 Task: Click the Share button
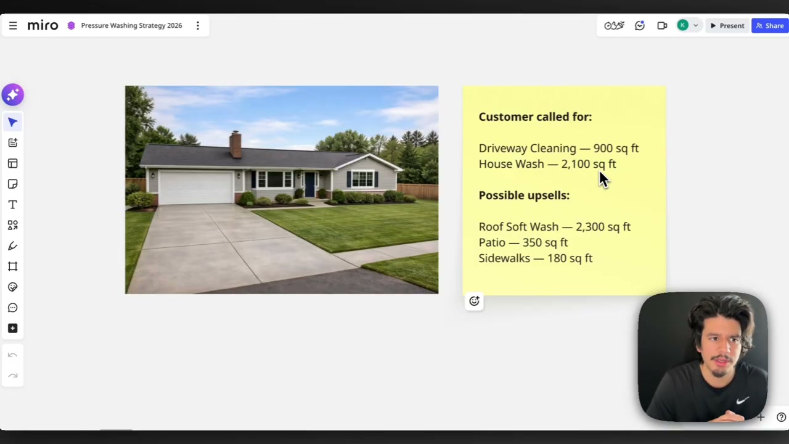coord(770,26)
